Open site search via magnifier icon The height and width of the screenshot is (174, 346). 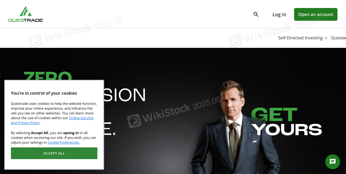pyautogui.click(x=256, y=14)
